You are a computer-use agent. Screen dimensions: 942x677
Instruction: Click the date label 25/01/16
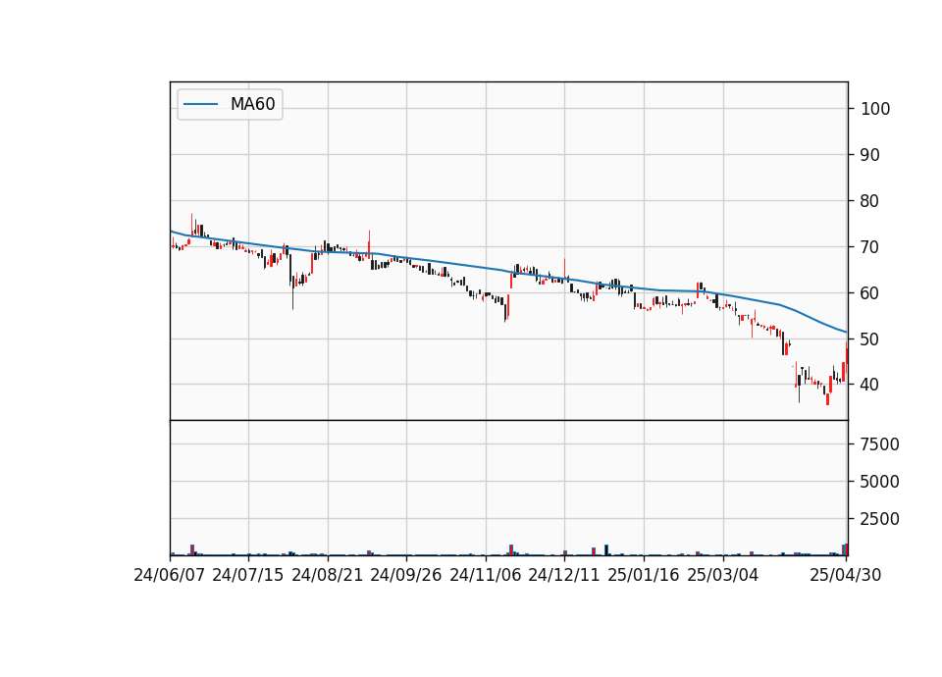point(644,575)
